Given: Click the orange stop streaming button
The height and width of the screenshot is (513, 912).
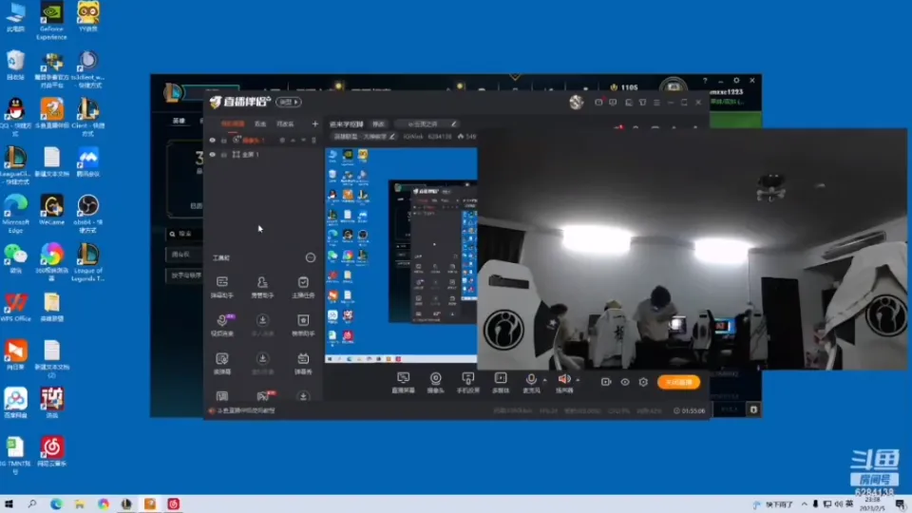Looking at the screenshot, I should tap(678, 382).
